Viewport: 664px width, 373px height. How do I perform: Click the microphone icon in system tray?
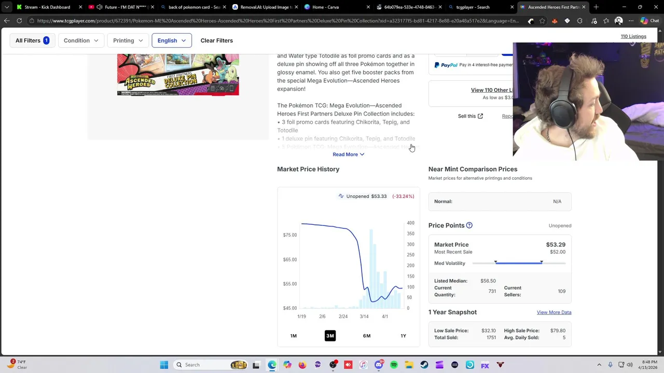click(x=610, y=365)
